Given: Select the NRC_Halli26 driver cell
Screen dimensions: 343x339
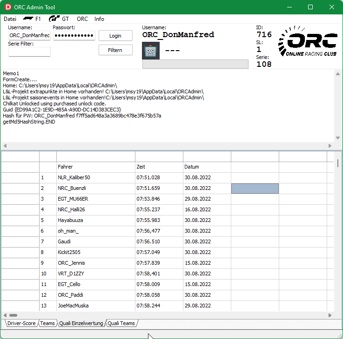Looking at the screenshot, I should coord(95,209).
